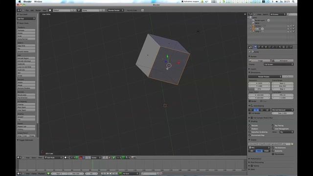Expand the Performance panel
This screenshot has height=176, width=313.
pos(256,158)
